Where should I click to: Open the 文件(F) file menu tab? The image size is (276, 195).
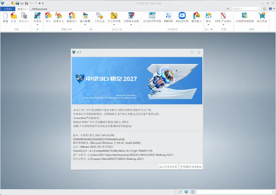(8, 9)
